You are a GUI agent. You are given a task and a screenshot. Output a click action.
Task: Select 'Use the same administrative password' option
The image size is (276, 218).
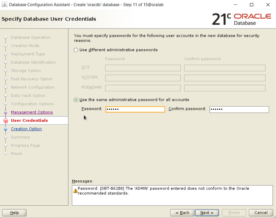pos(76,100)
